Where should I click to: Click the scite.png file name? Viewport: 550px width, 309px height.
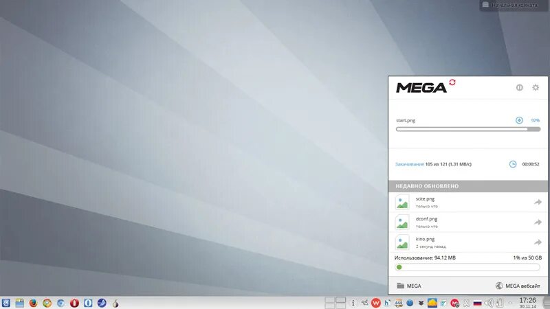(425, 198)
